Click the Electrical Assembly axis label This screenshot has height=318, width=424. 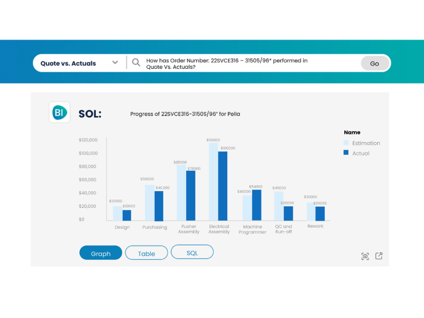219,229
